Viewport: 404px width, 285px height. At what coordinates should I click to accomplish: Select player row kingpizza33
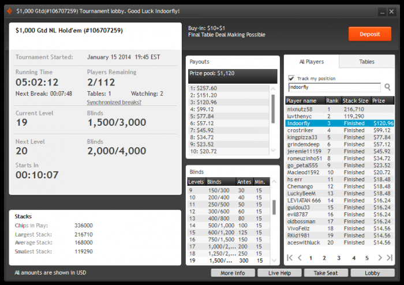click(339, 137)
